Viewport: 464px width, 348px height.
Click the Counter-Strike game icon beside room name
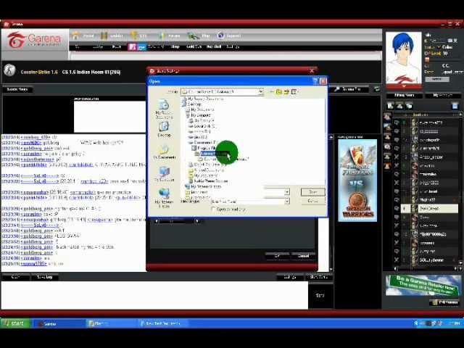pos(9,71)
